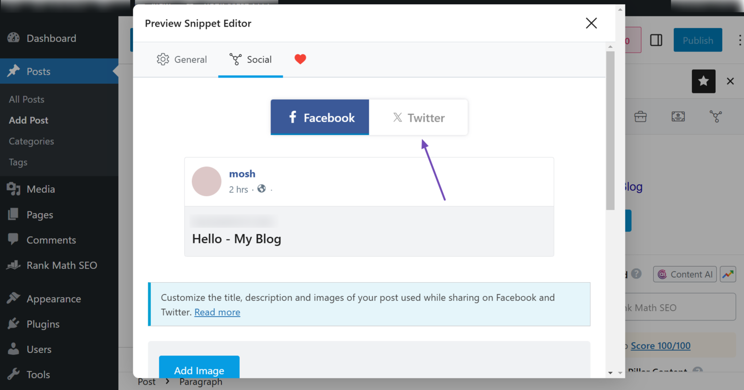The image size is (744, 390).
Task: Click the social share icon in Rank Math panel
Action: 716,116
